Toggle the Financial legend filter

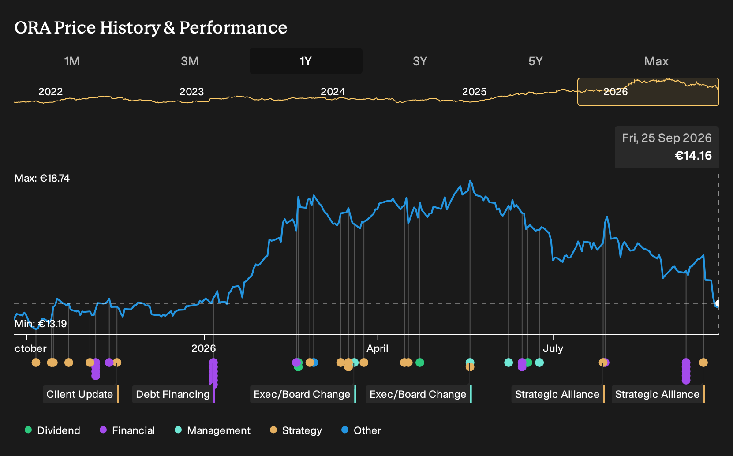pyautogui.click(x=127, y=430)
